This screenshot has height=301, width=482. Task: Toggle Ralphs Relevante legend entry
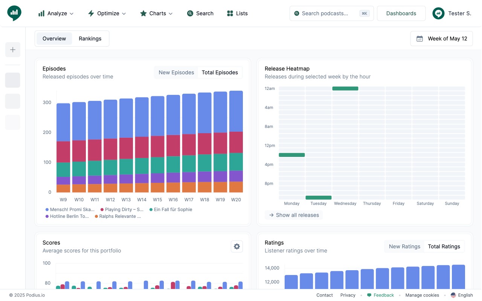pos(118,216)
